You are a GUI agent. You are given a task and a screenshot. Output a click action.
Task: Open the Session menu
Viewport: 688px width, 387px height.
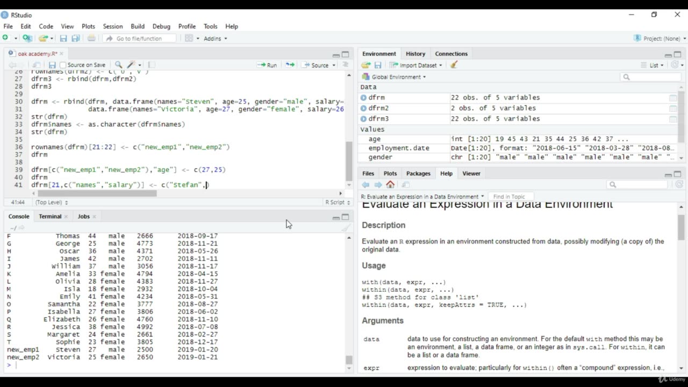(113, 26)
